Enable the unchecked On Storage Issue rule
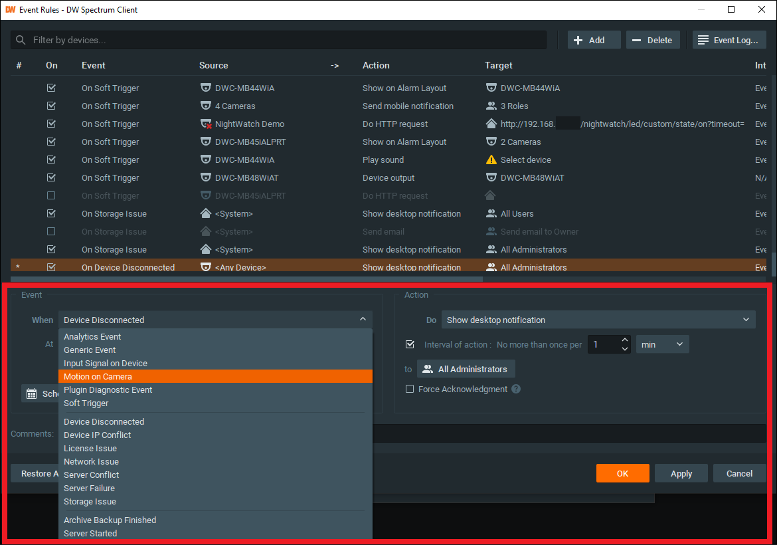This screenshot has width=777, height=545. (x=51, y=231)
